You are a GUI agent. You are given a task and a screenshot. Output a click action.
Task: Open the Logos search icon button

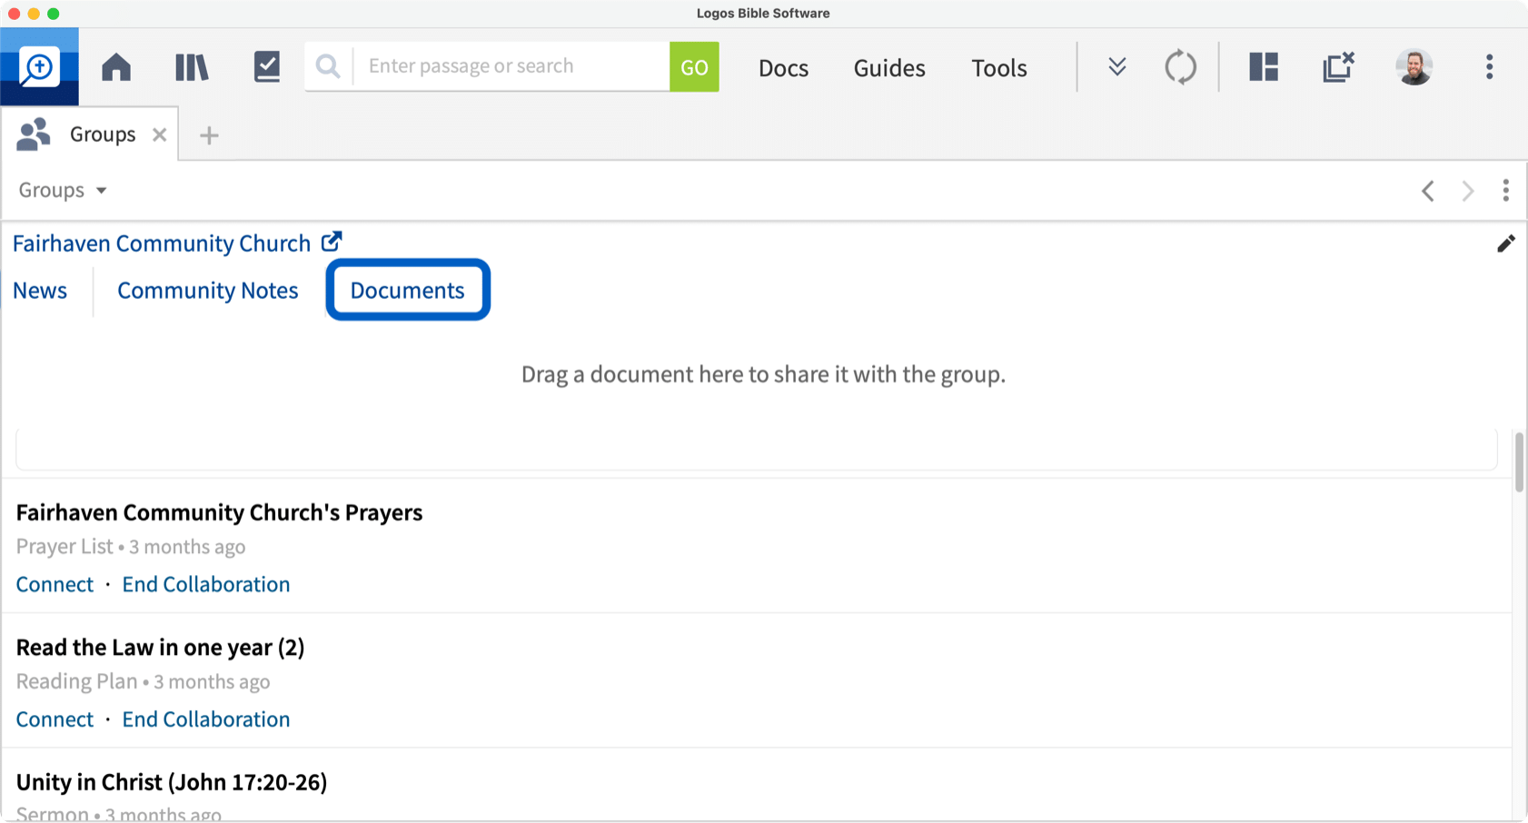pos(39,66)
